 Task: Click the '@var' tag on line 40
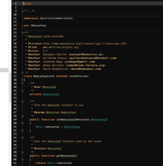point(37,87)
